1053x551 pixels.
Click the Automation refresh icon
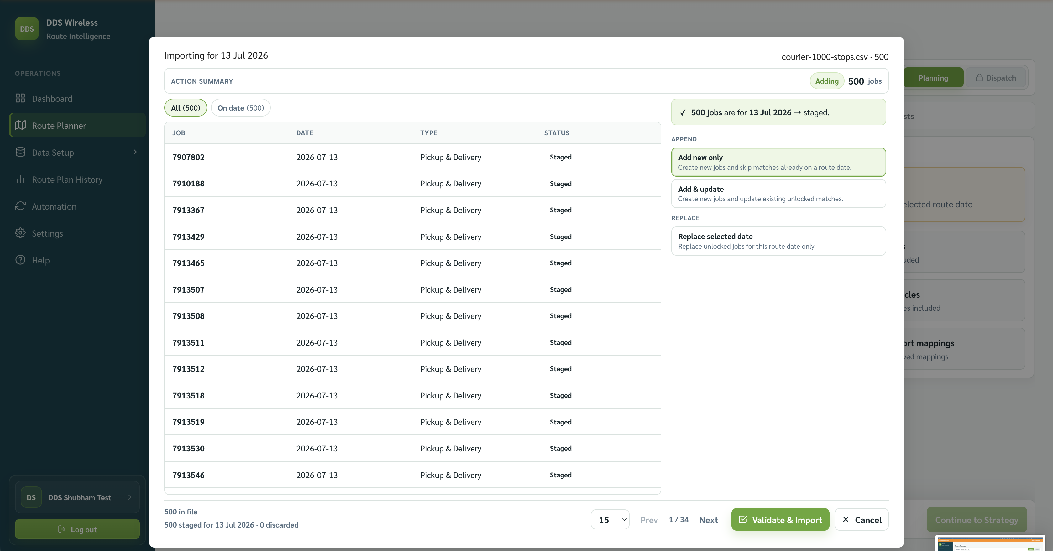pyautogui.click(x=20, y=206)
